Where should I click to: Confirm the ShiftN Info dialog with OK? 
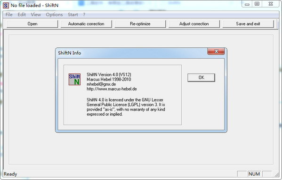[201, 77]
